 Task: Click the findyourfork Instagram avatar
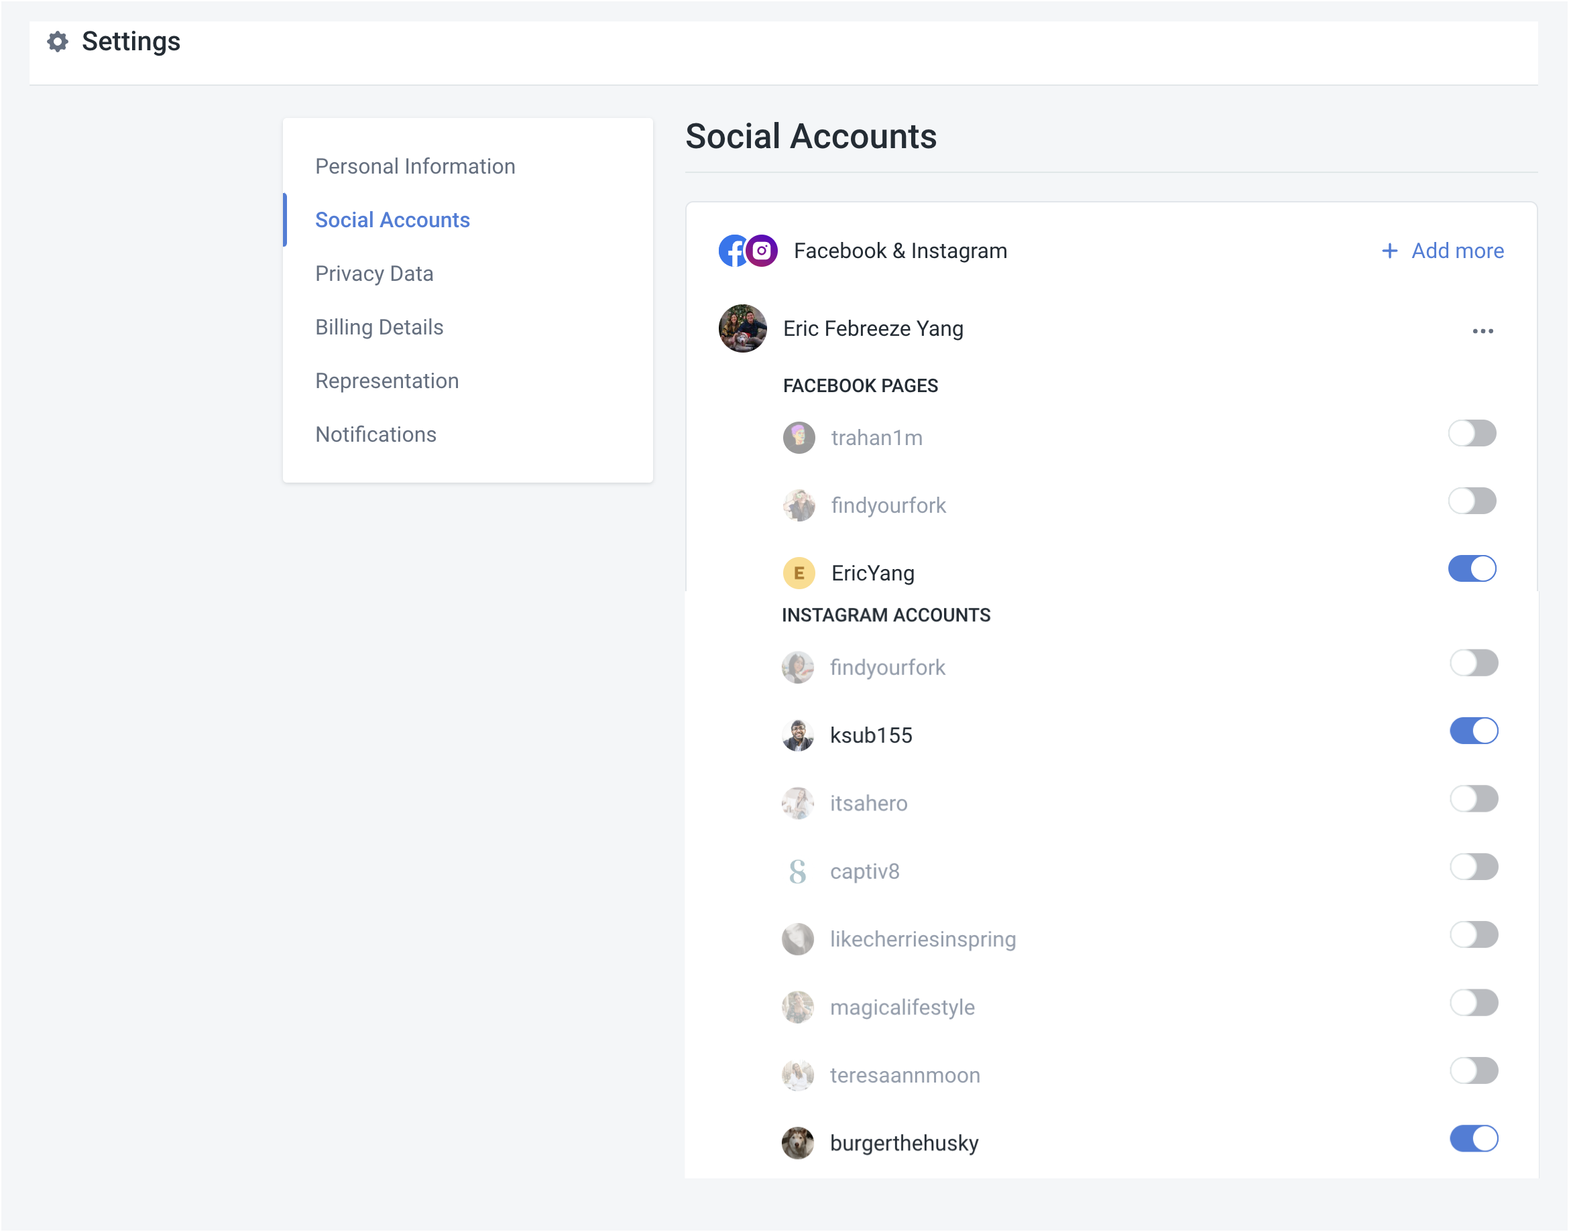coord(798,667)
